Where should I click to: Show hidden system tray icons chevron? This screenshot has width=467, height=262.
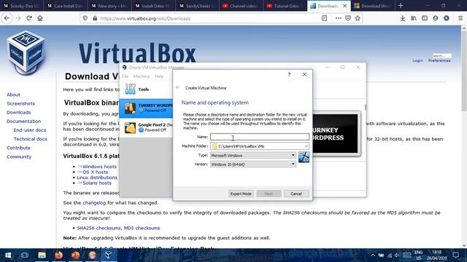(x=373, y=255)
